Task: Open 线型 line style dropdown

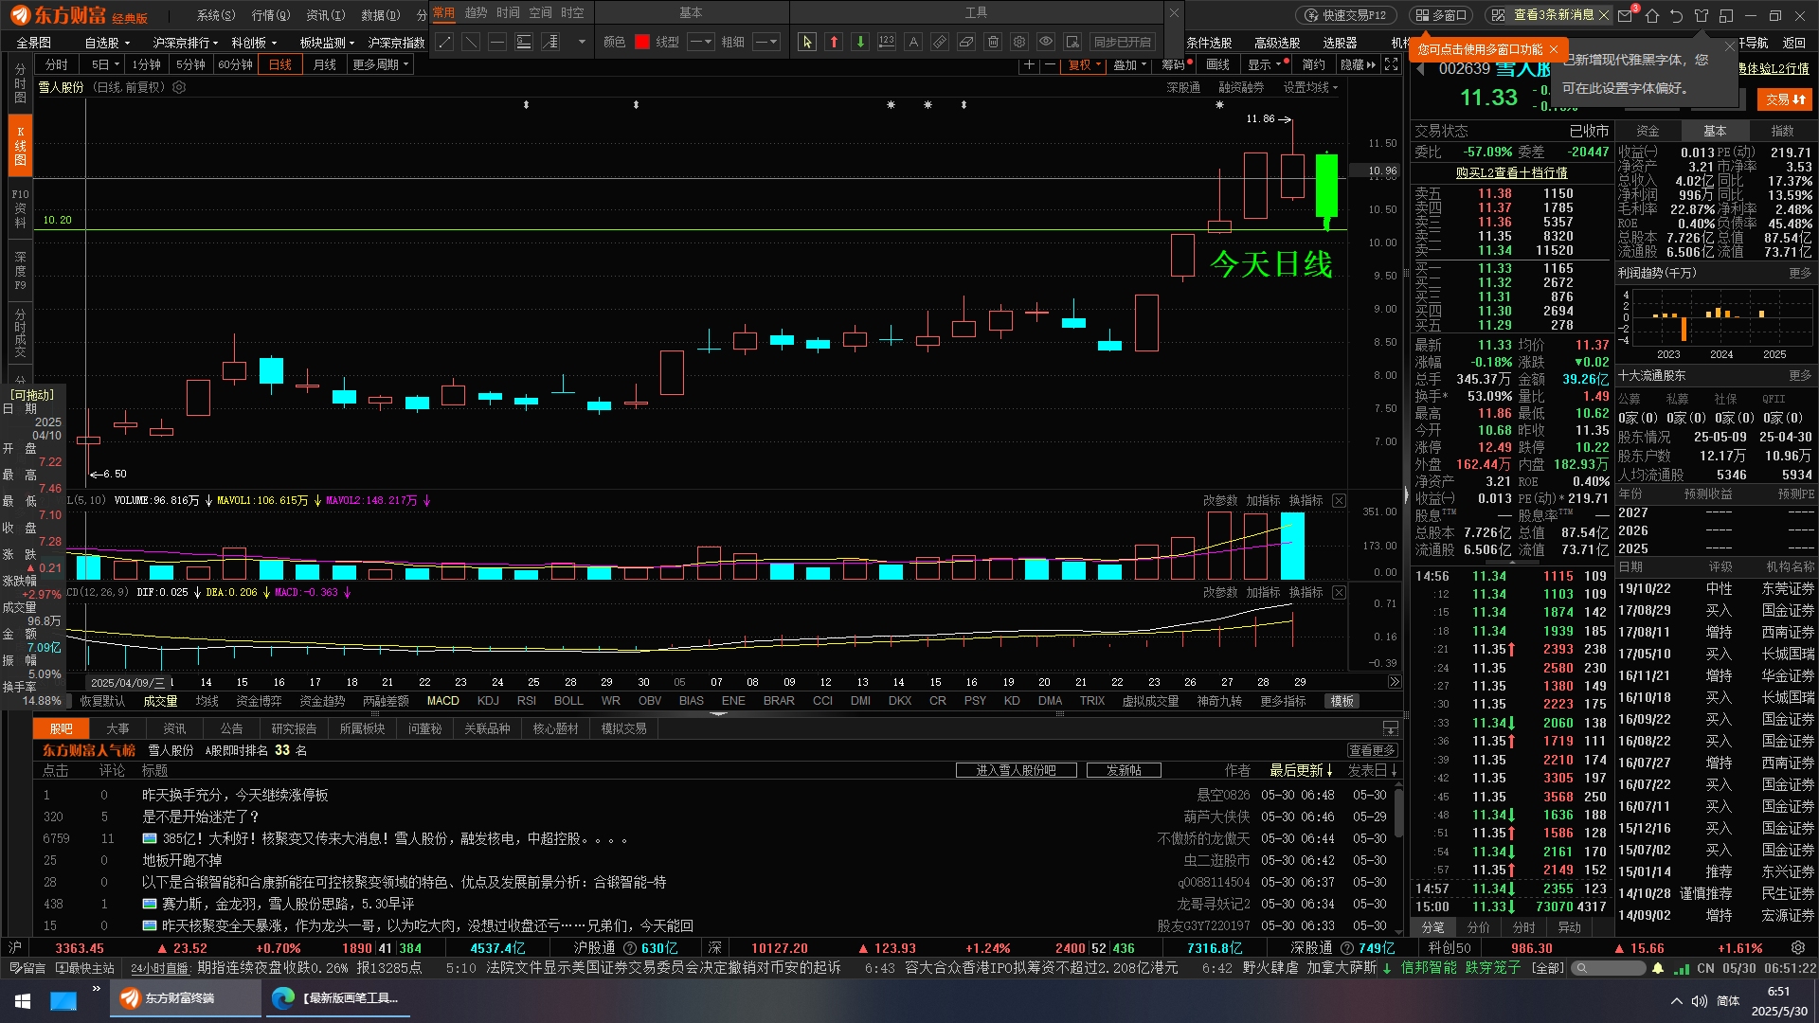Action: tap(701, 42)
